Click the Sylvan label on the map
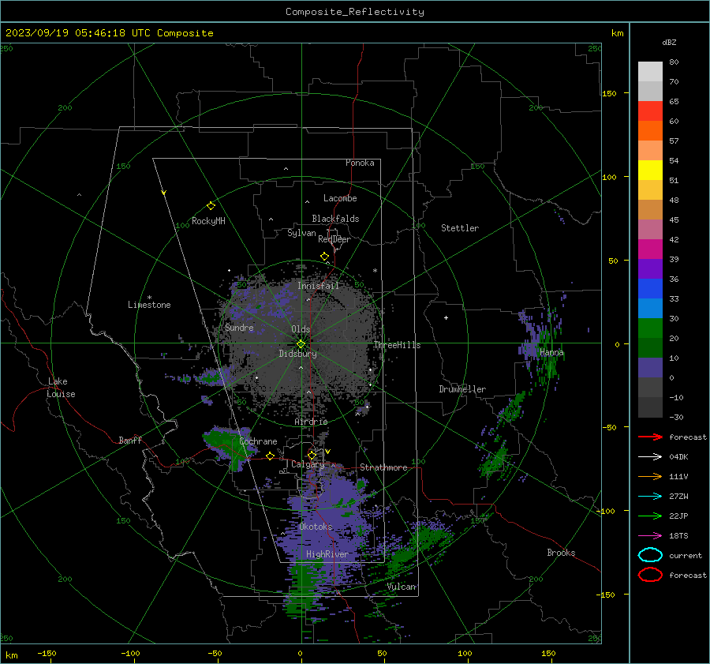This screenshot has height=664, width=710. 301,233
